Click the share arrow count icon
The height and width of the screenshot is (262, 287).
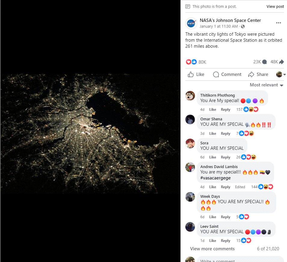point(282,62)
